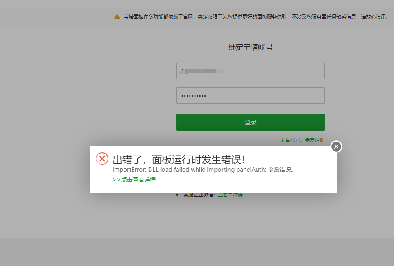Viewport: 394px width, 266px height.
Task: Select the ImportError message text
Action: pyautogui.click(x=203, y=170)
